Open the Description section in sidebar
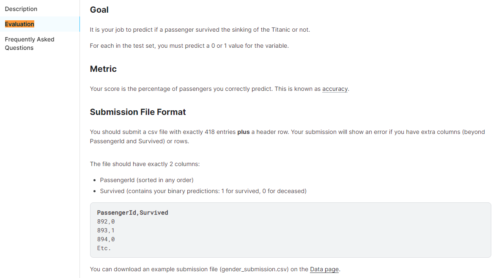The image size is (496, 278). [21, 9]
